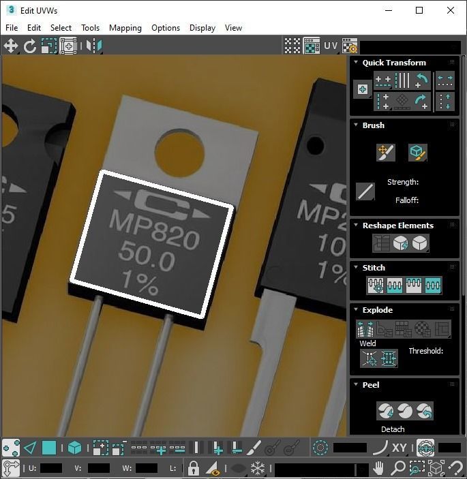Image resolution: width=467 pixels, height=479 pixels.
Task: Click Align Horizontally to Pivot icon
Action: 383,80
